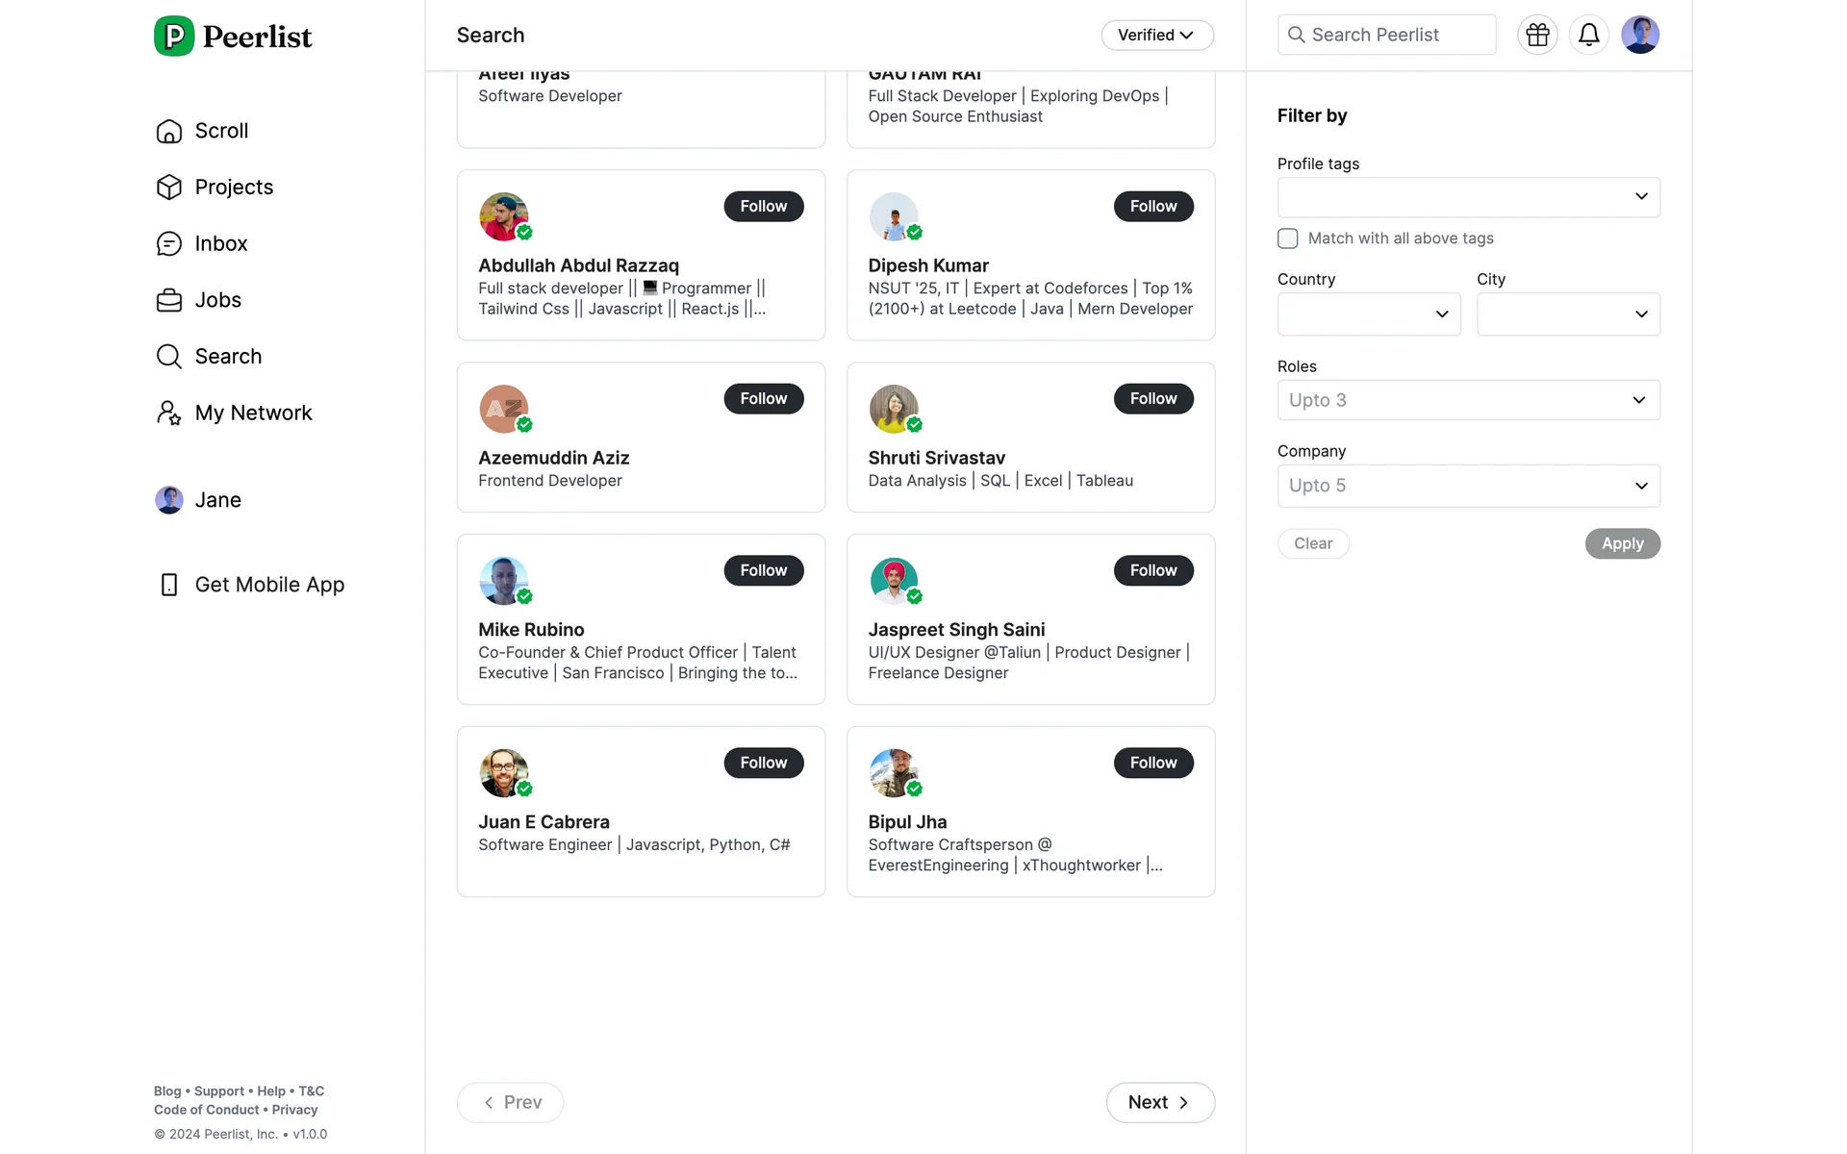
Task: Open the gift rewards icon
Action: click(x=1537, y=36)
